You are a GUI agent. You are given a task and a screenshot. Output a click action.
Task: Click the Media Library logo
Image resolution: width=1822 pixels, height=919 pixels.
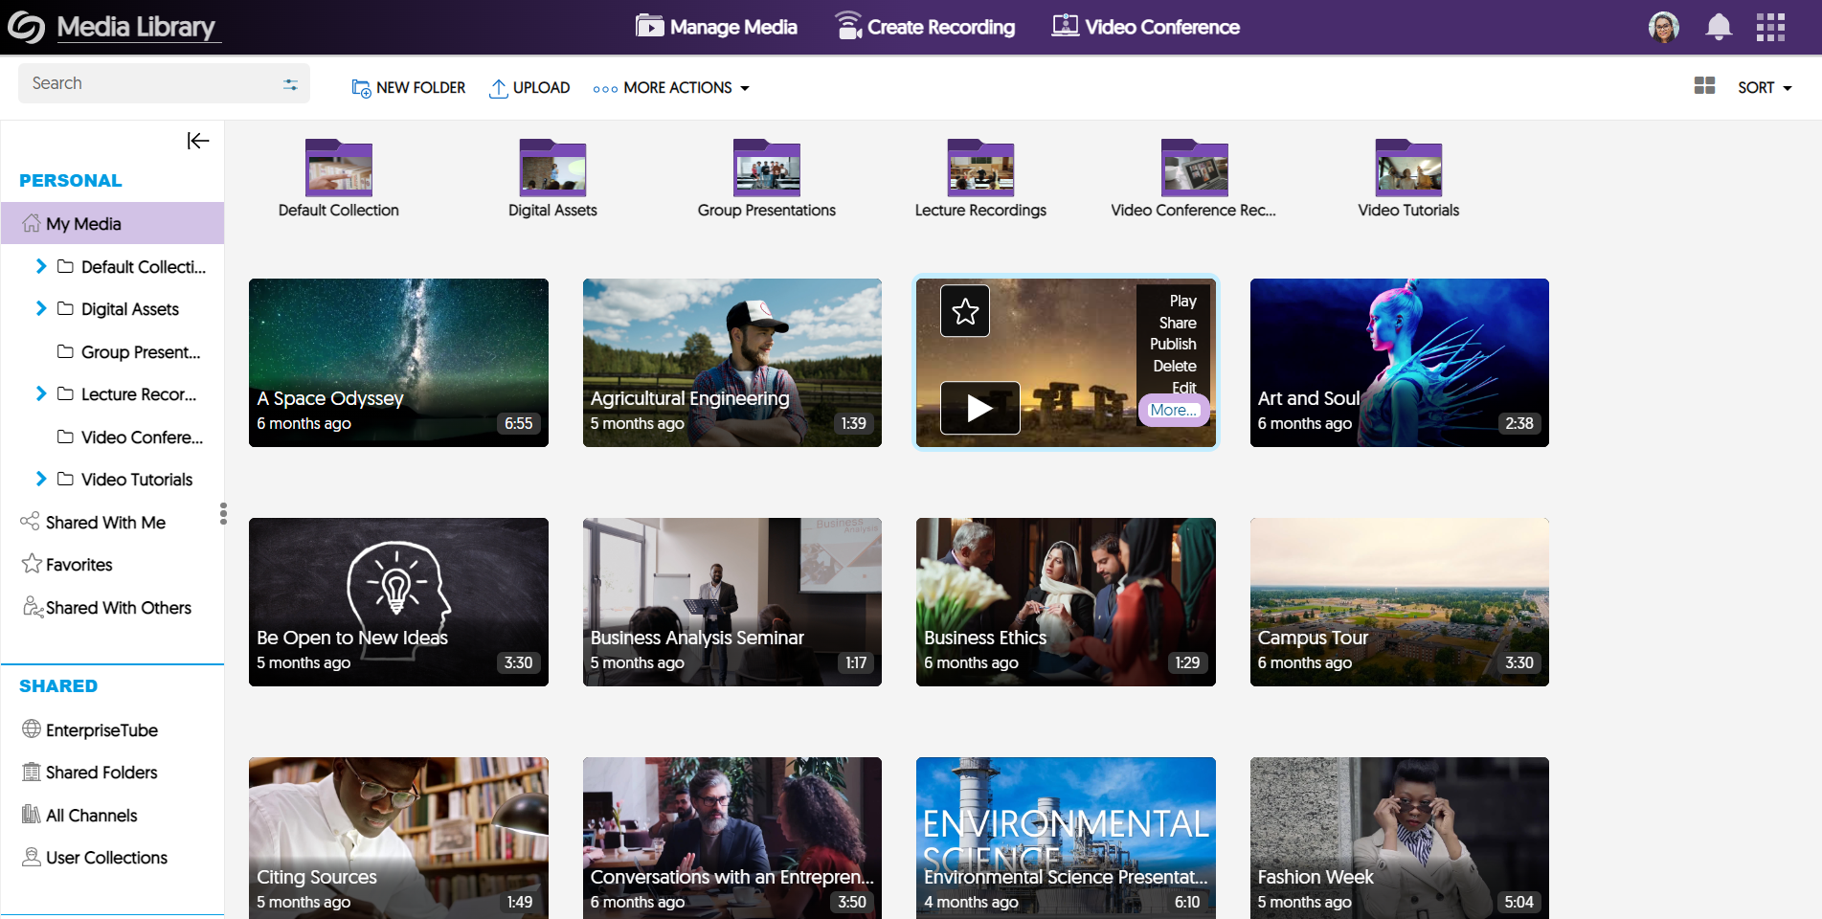(x=27, y=27)
